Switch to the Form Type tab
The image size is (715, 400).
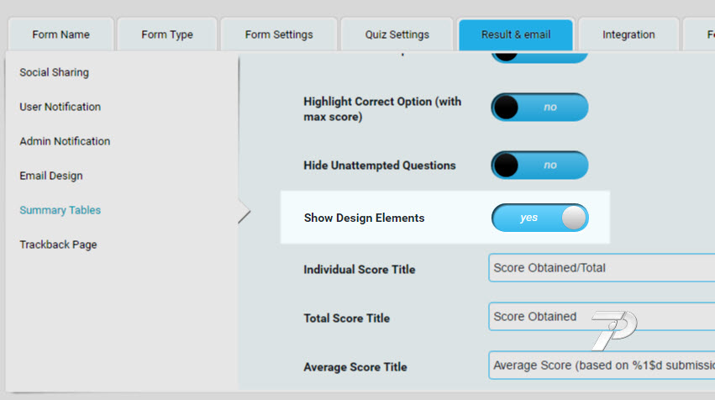tap(166, 34)
